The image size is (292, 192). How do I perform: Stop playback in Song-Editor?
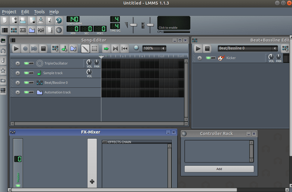tap(43, 49)
